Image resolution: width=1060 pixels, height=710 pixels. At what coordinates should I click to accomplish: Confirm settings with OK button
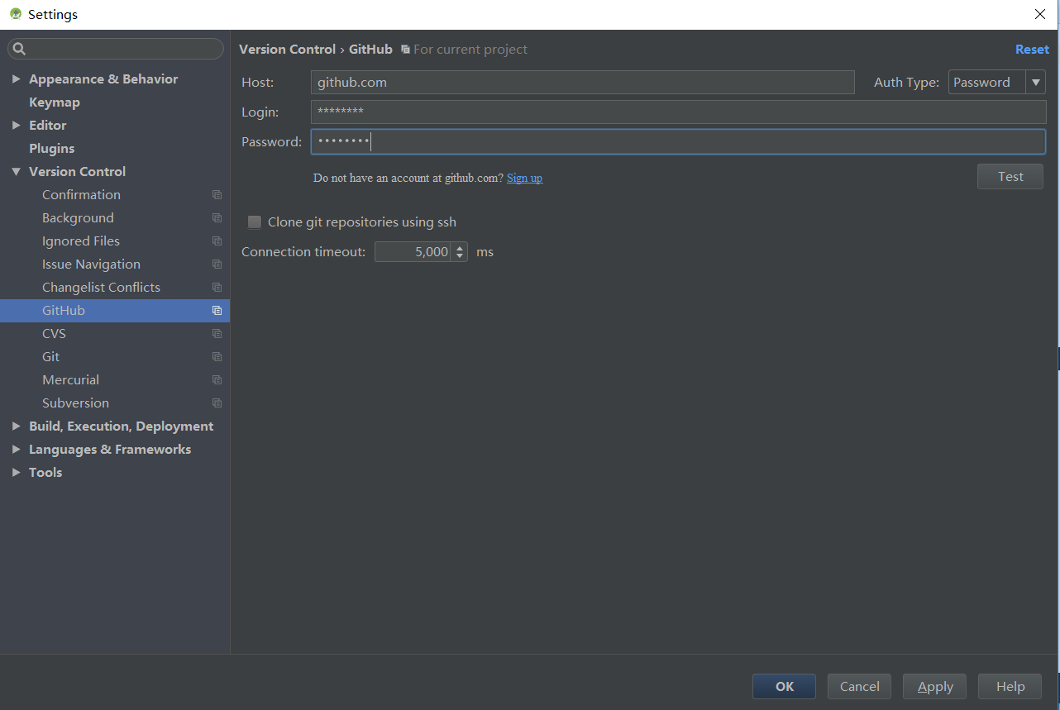784,686
